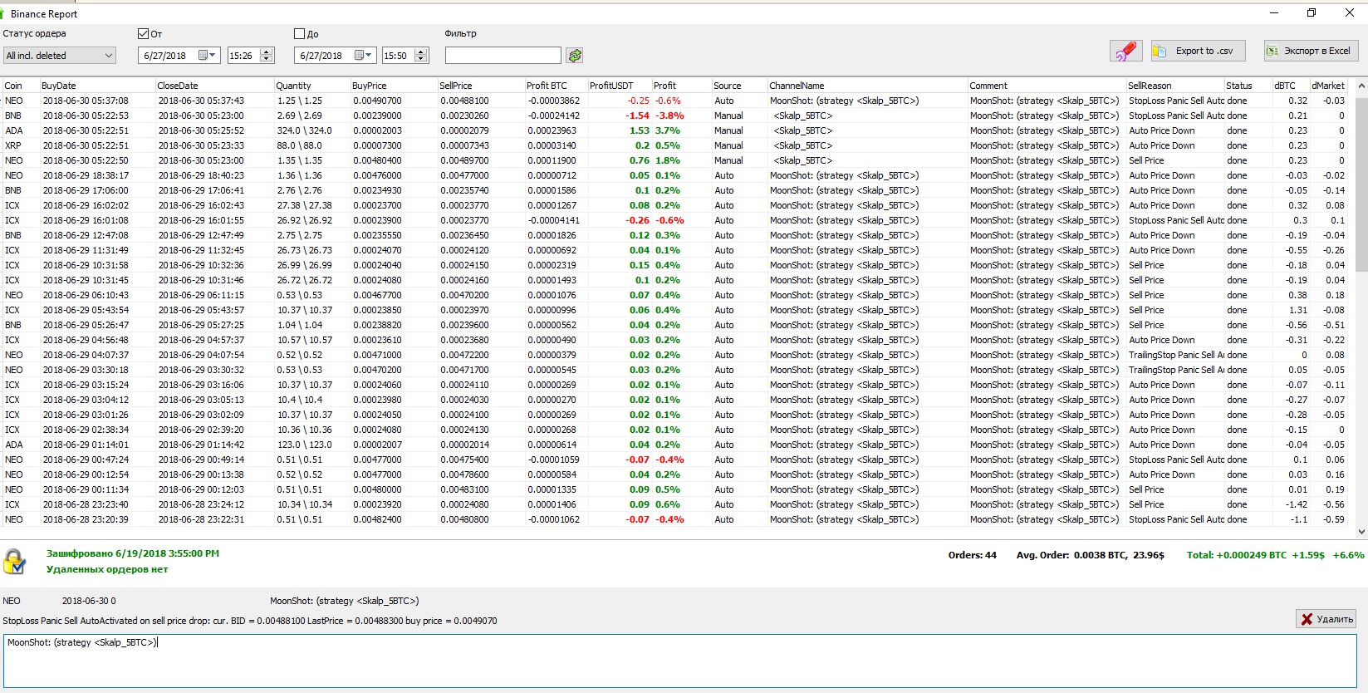
Task: Click the 15:50 end time stepper
Action: [x=421, y=56]
